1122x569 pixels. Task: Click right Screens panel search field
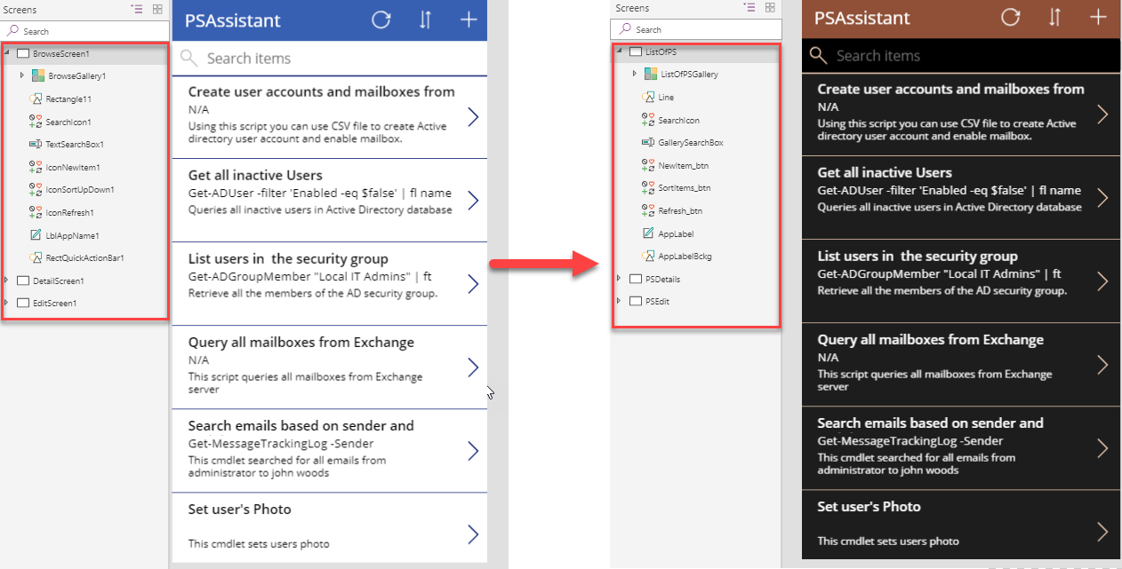pyautogui.click(x=698, y=29)
